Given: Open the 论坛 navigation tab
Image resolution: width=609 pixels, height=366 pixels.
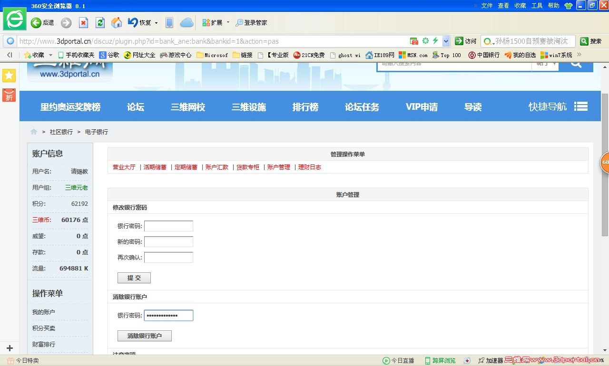Looking at the screenshot, I should point(136,107).
